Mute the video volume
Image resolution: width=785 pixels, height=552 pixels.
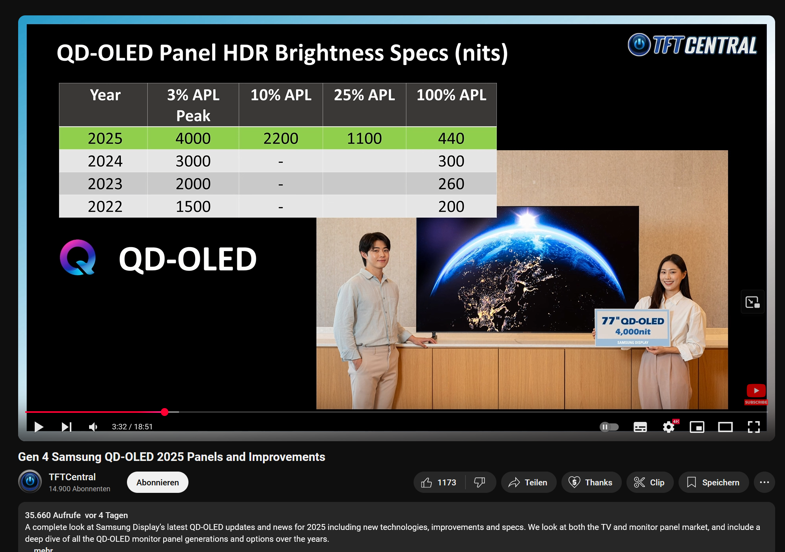(93, 427)
